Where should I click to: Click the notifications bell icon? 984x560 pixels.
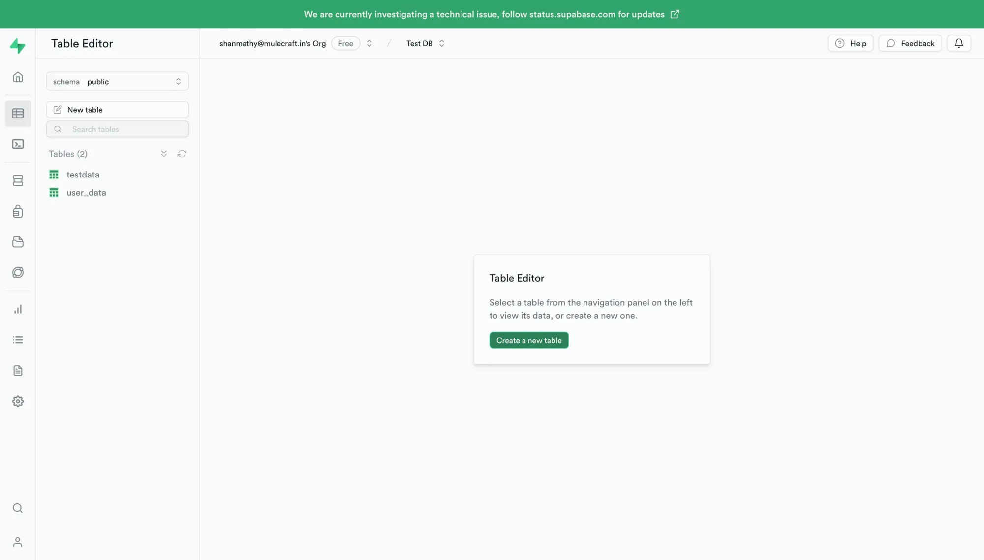(x=958, y=43)
